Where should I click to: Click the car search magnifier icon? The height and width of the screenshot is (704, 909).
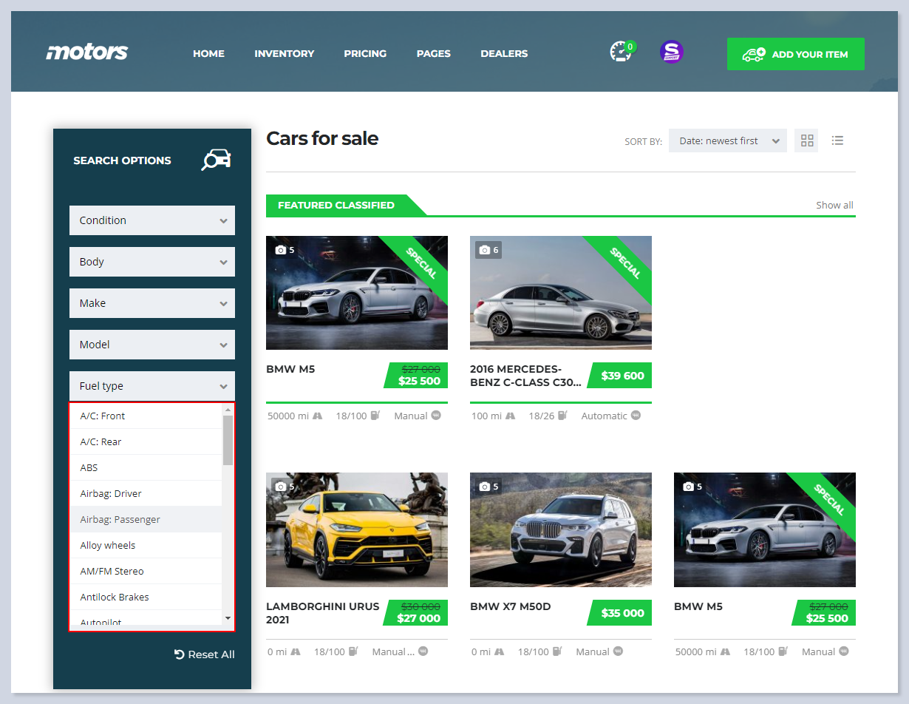point(216,160)
